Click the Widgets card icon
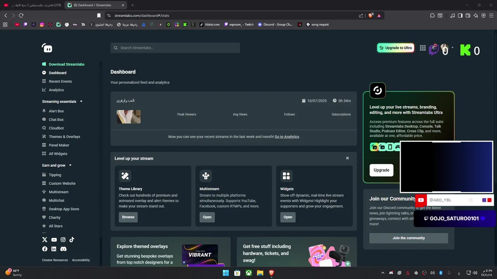 287,176
